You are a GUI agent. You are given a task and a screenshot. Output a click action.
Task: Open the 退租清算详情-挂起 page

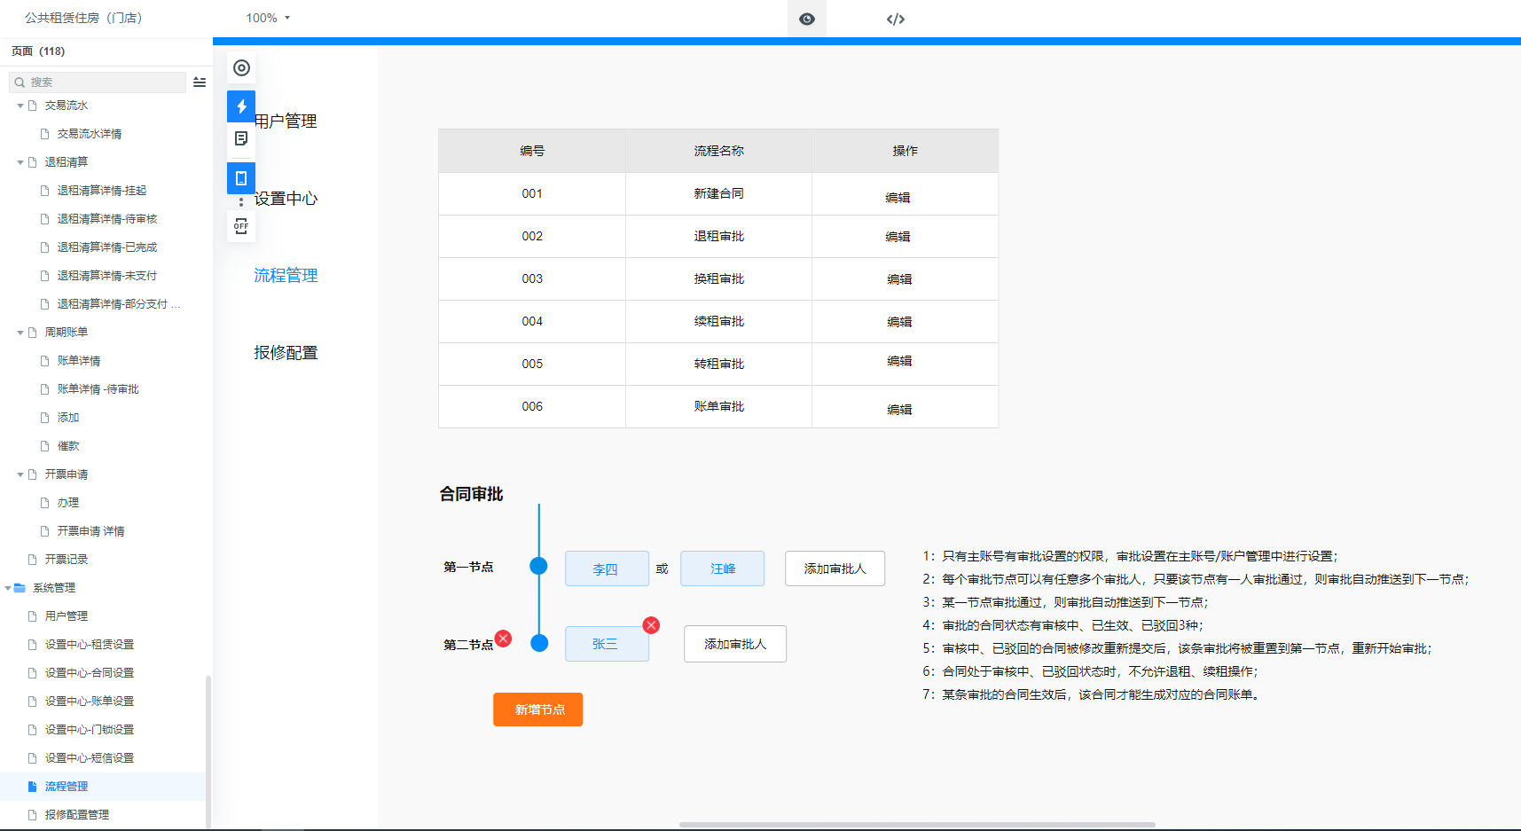point(102,191)
